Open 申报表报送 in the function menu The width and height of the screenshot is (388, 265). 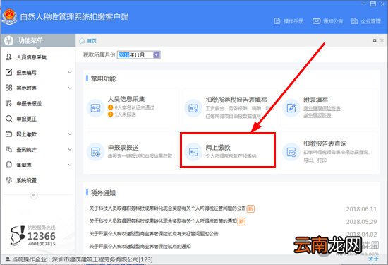coord(29,103)
